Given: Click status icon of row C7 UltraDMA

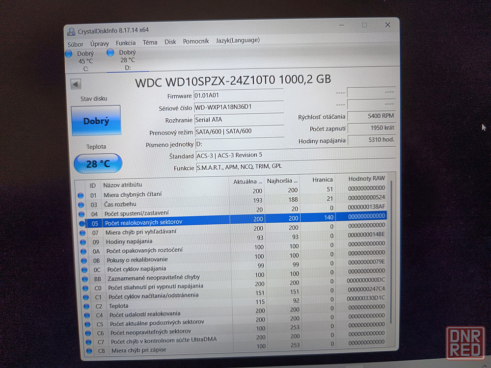Looking at the screenshot, I should tap(88, 342).
